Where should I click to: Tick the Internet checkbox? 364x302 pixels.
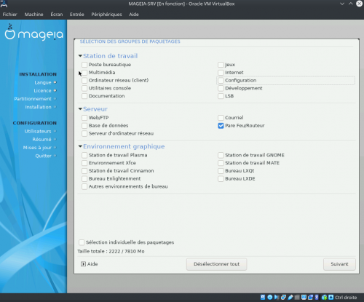tap(221, 73)
